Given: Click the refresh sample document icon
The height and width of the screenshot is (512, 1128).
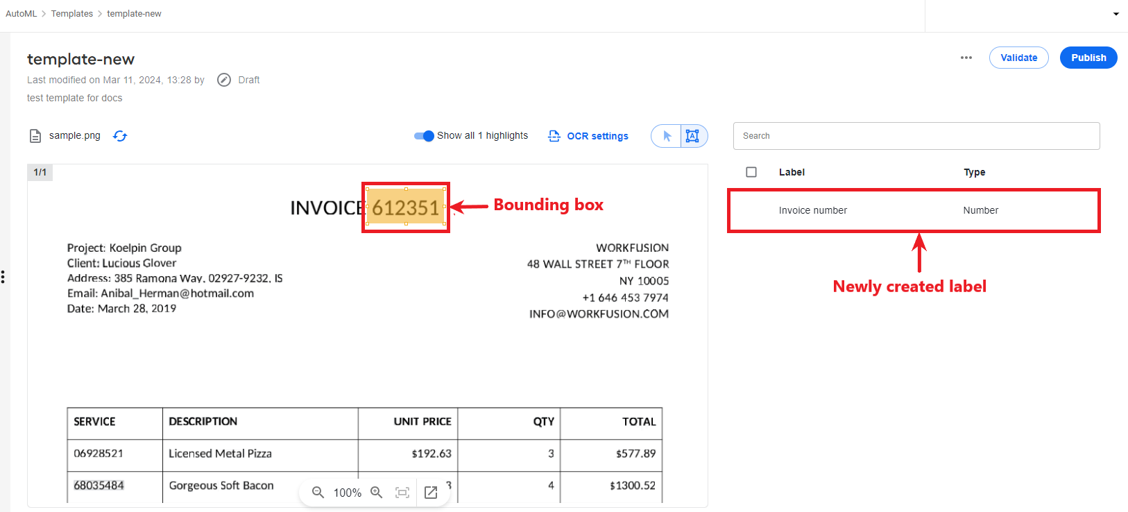Looking at the screenshot, I should 120,136.
